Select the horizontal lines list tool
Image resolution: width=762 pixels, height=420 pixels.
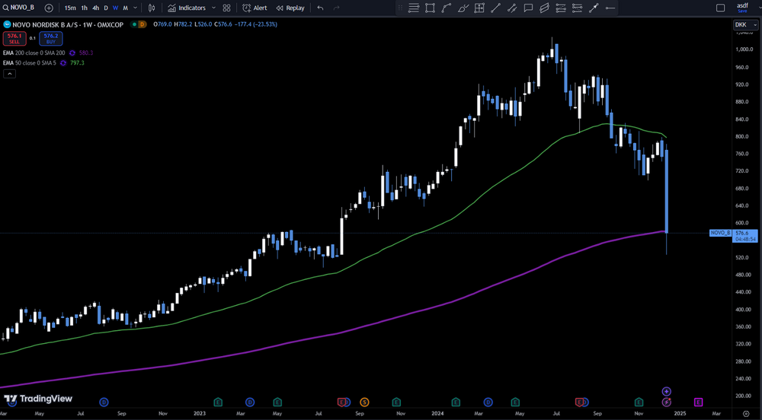pos(414,8)
